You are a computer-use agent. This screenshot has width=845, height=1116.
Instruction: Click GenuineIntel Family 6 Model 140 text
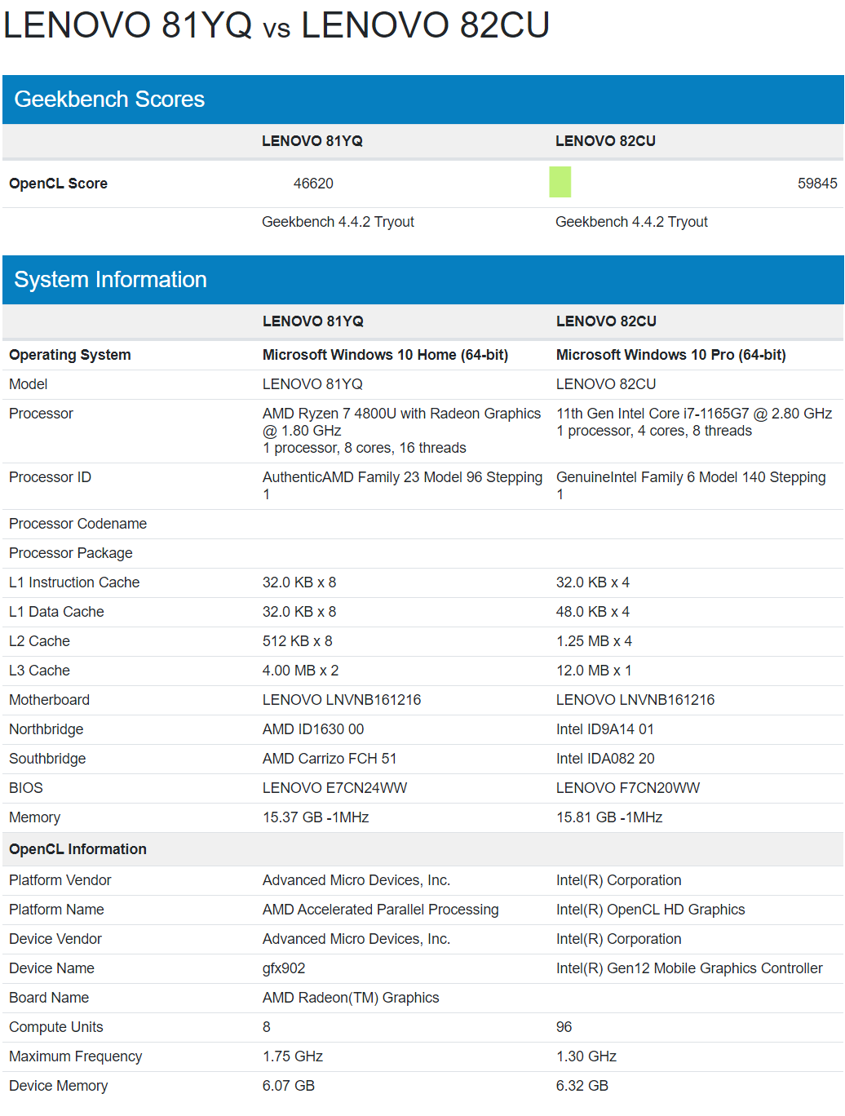pyautogui.click(x=691, y=485)
